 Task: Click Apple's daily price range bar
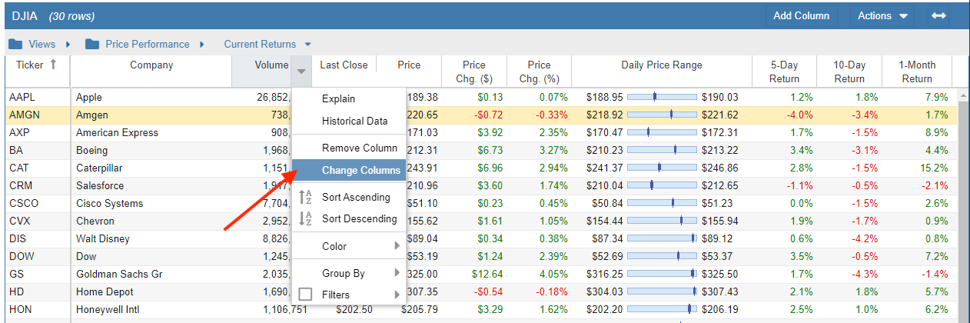click(x=662, y=98)
